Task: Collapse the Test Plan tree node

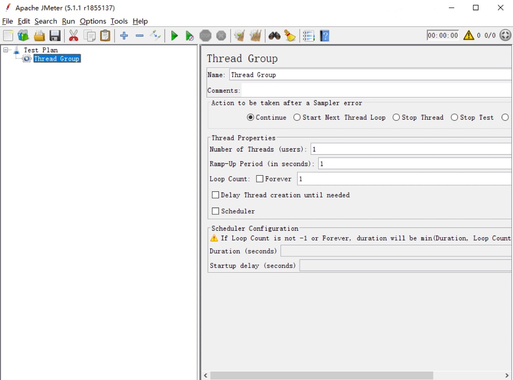Action: pos(6,50)
